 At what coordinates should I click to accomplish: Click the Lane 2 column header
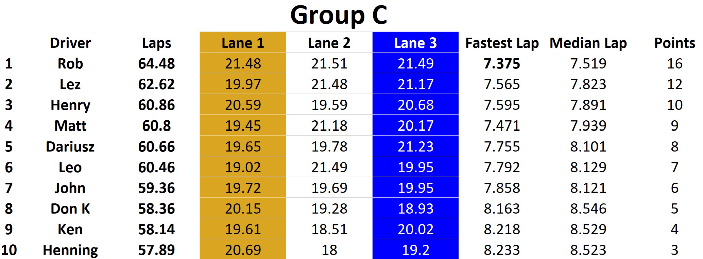pyautogui.click(x=329, y=43)
